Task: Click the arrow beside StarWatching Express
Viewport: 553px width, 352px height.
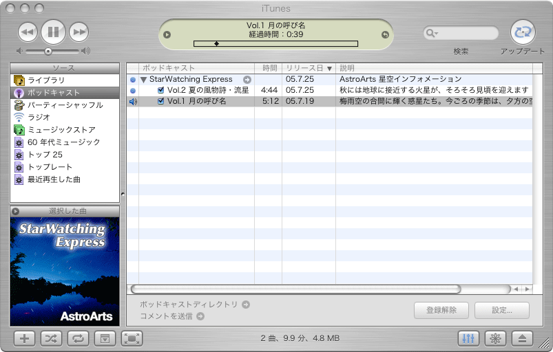Action: (x=247, y=80)
